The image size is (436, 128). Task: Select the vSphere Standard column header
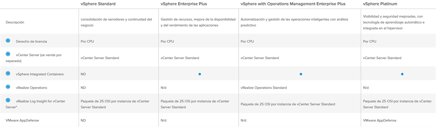98,4
